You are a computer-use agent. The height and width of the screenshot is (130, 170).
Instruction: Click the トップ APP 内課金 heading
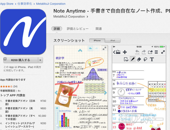(x=13, y=95)
